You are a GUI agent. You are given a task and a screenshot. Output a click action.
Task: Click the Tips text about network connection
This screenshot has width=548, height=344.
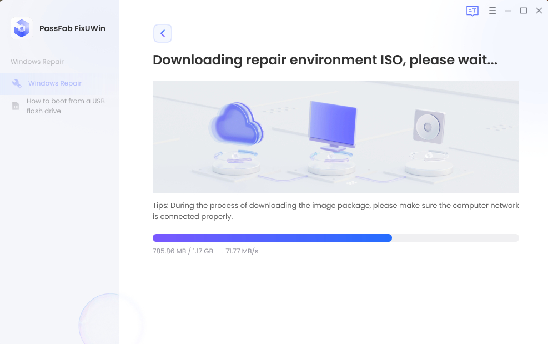click(x=335, y=211)
